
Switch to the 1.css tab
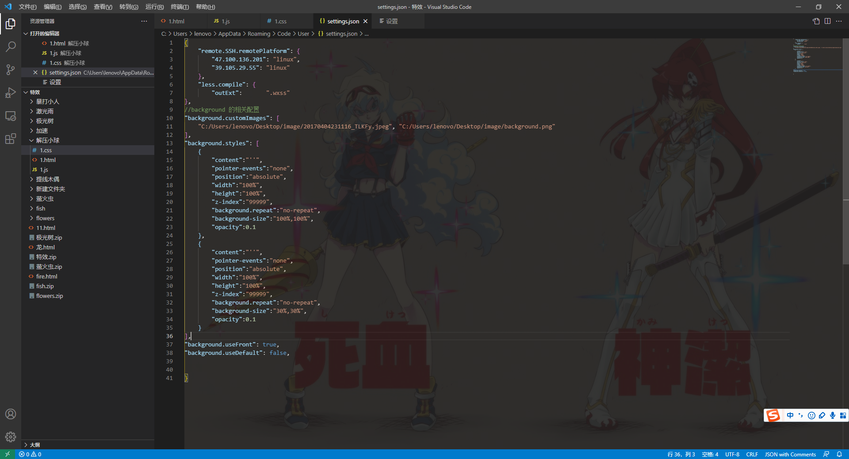tap(287, 21)
